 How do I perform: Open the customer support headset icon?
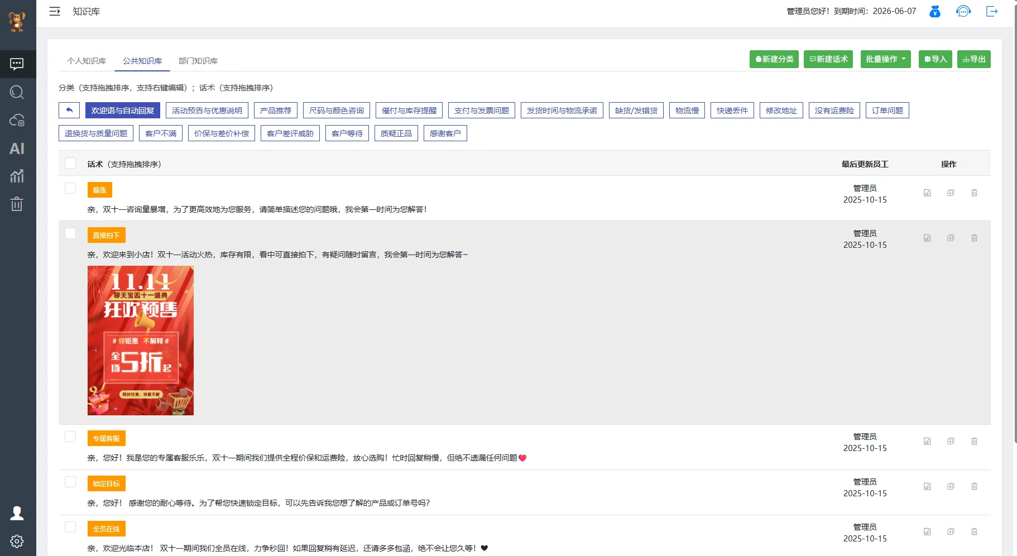point(963,11)
